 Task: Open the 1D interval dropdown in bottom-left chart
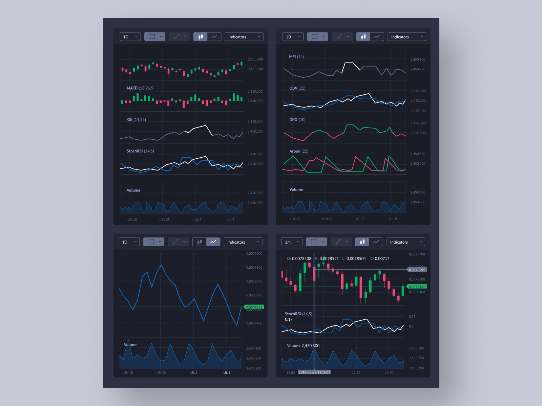(129, 242)
